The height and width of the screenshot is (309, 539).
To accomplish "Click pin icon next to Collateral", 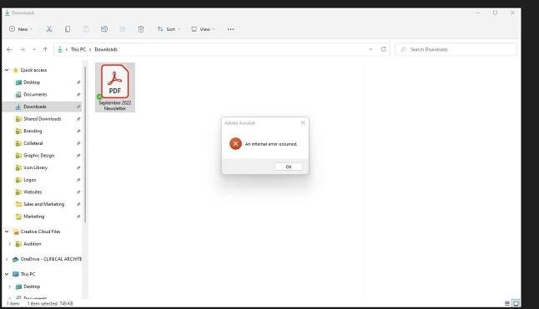I will [x=78, y=143].
